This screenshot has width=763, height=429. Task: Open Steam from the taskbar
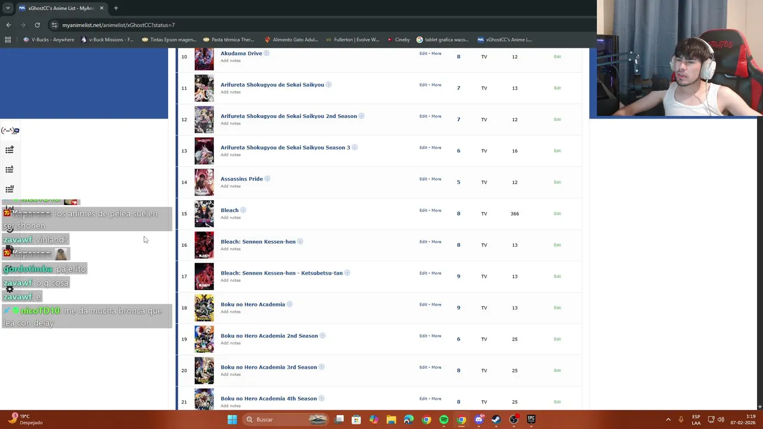(496, 419)
